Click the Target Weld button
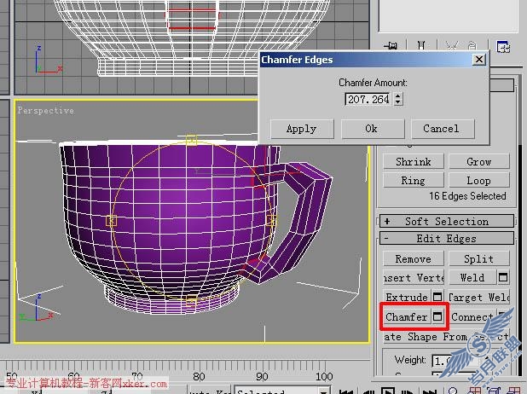 click(x=479, y=297)
